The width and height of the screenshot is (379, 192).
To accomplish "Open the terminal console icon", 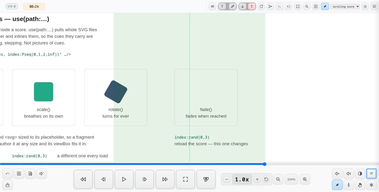I will (279, 6).
